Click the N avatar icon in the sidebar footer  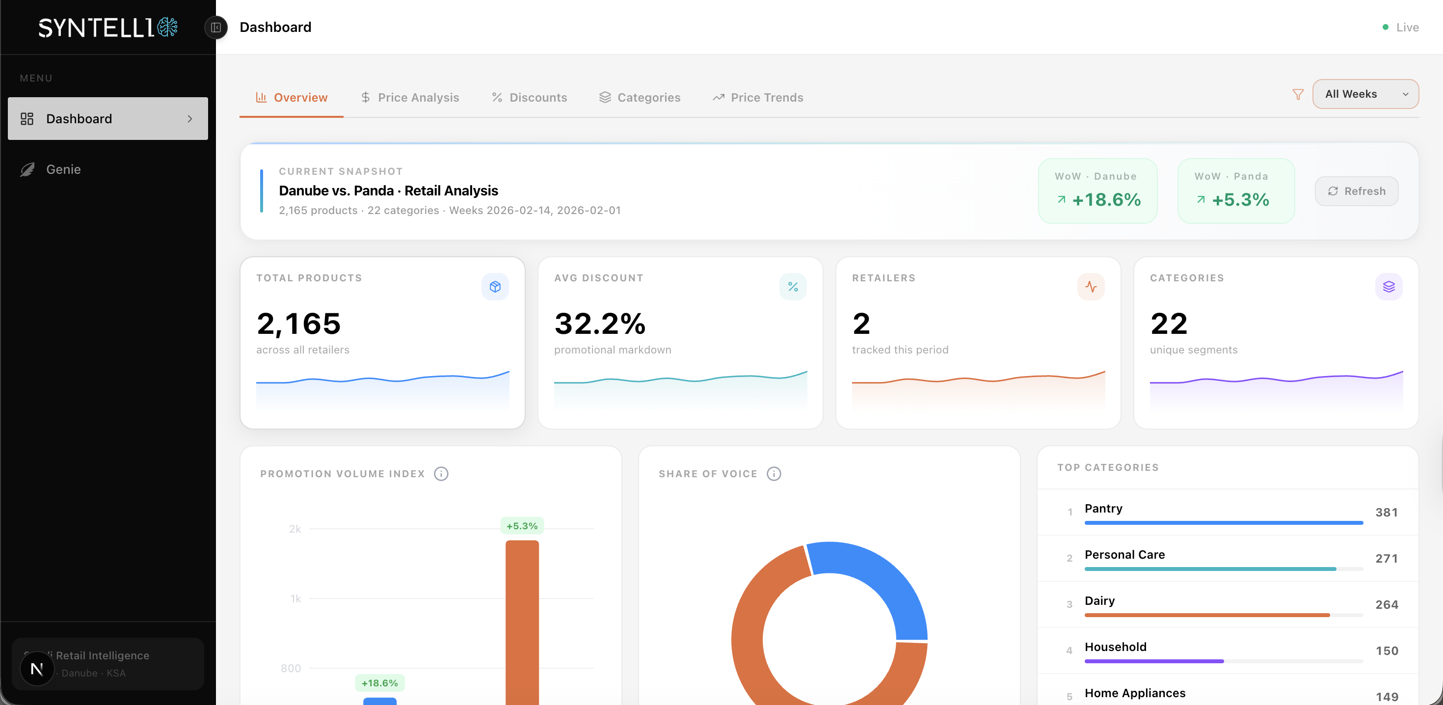(37, 668)
